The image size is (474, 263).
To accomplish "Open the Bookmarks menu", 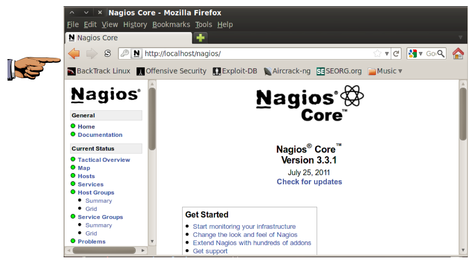I will pyautogui.click(x=171, y=25).
